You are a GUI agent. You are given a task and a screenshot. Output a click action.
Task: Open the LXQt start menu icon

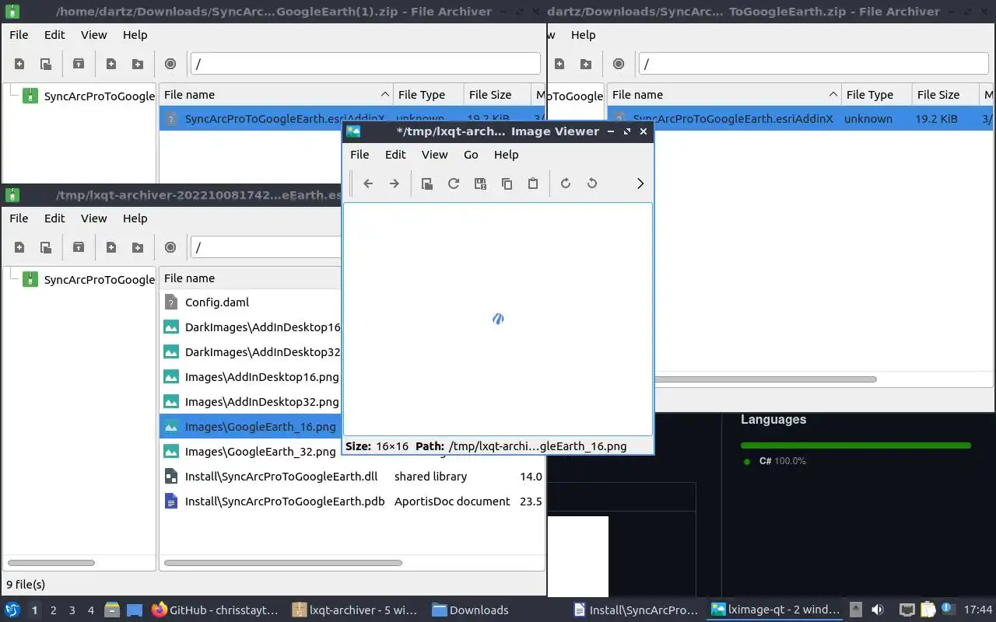[x=12, y=610]
